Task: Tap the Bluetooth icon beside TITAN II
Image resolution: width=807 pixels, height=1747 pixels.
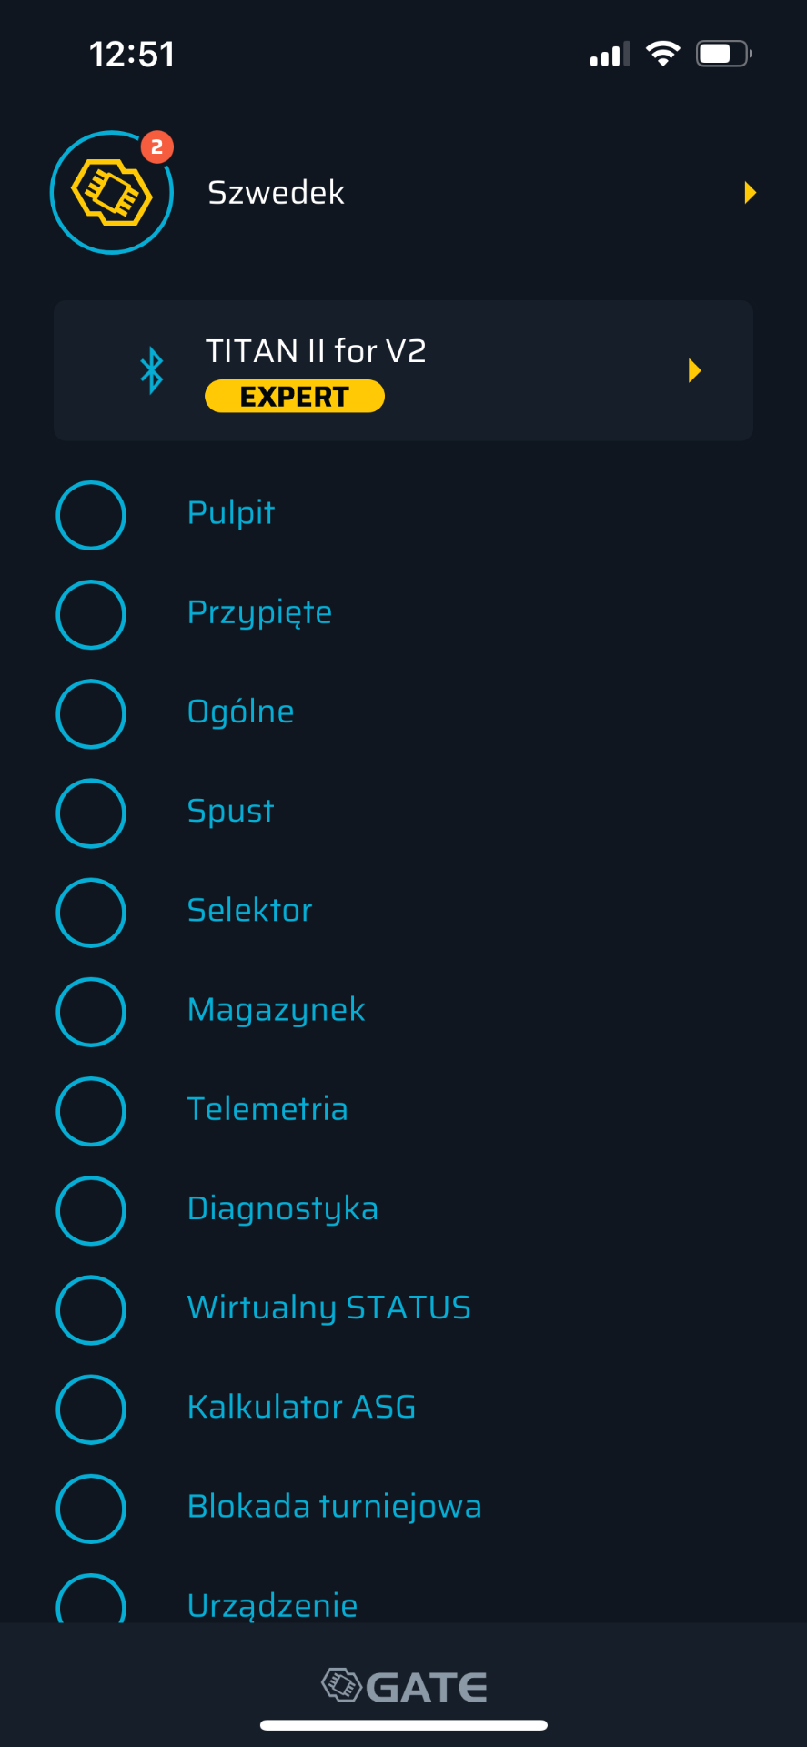Action: pyautogui.click(x=152, y=370)
